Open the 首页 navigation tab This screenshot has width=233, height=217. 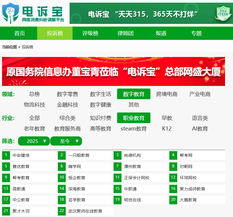19,33
